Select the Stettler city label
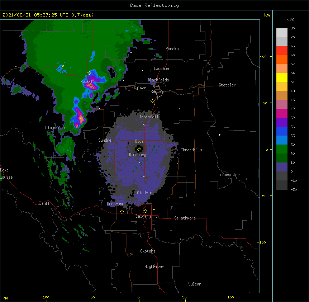 pos(227,85)
